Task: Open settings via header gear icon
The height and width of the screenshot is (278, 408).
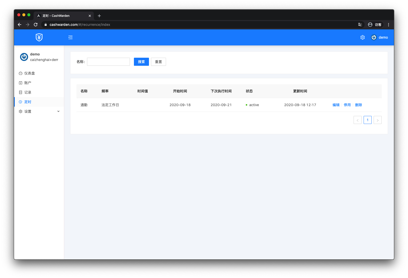Action: [x=362, y=37]
